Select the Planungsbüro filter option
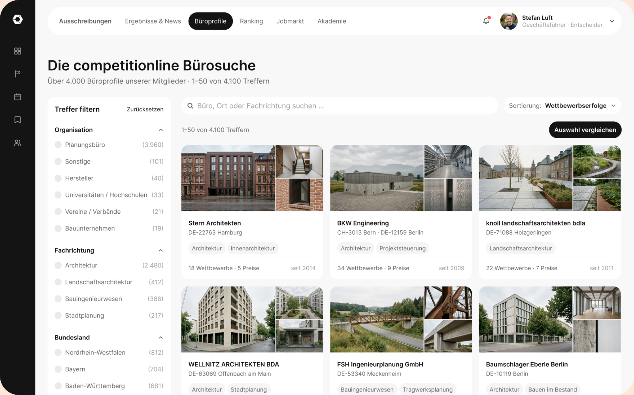This screenshot has height=395, width=634. click(109, 145)
